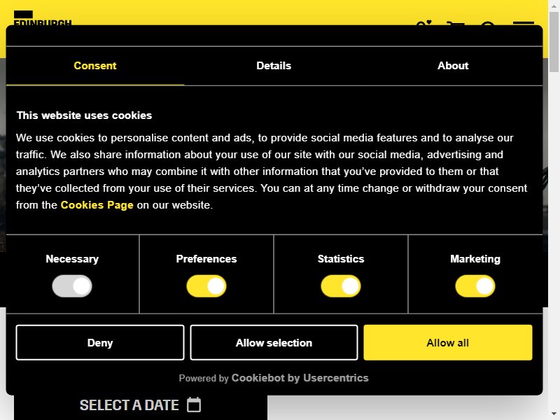Open the About tab
Viewport: 560px width, 420px height.
pyautogui.click(x=453, y=66)
